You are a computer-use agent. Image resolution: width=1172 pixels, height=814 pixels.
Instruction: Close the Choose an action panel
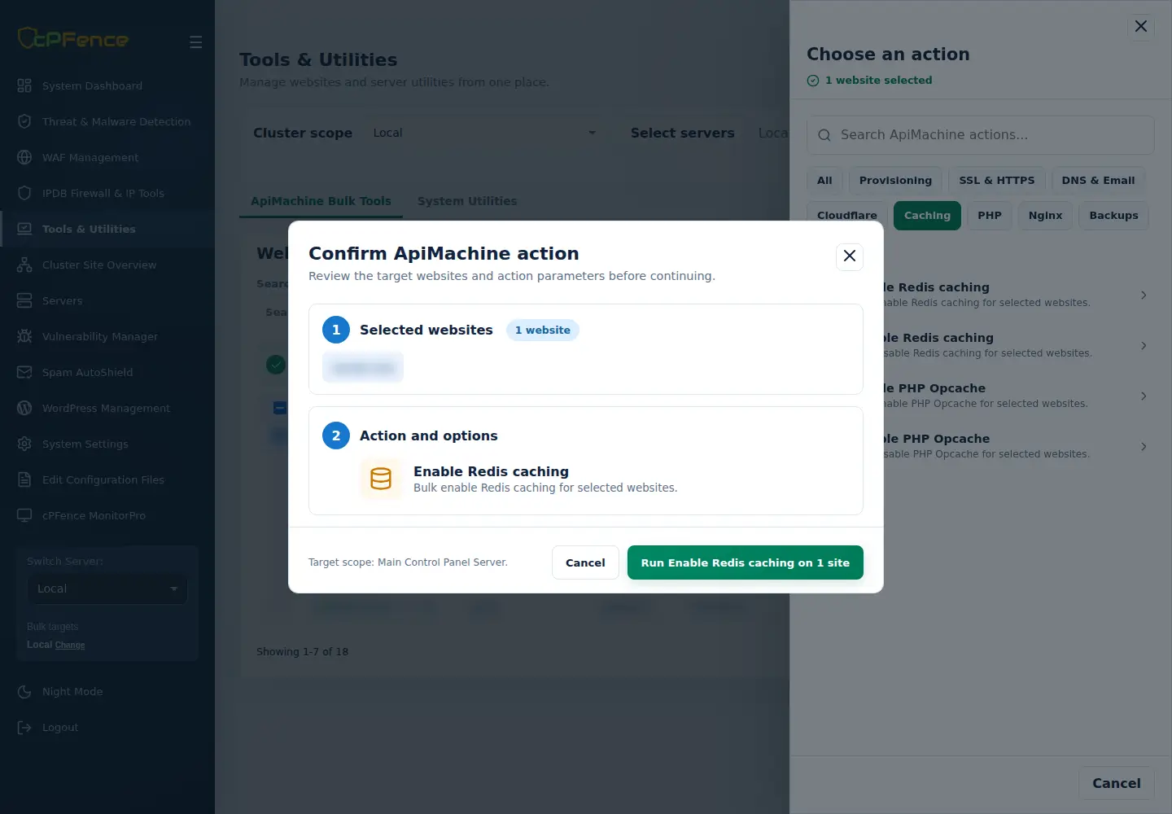pyautogui.click(x=1141, y=26)
